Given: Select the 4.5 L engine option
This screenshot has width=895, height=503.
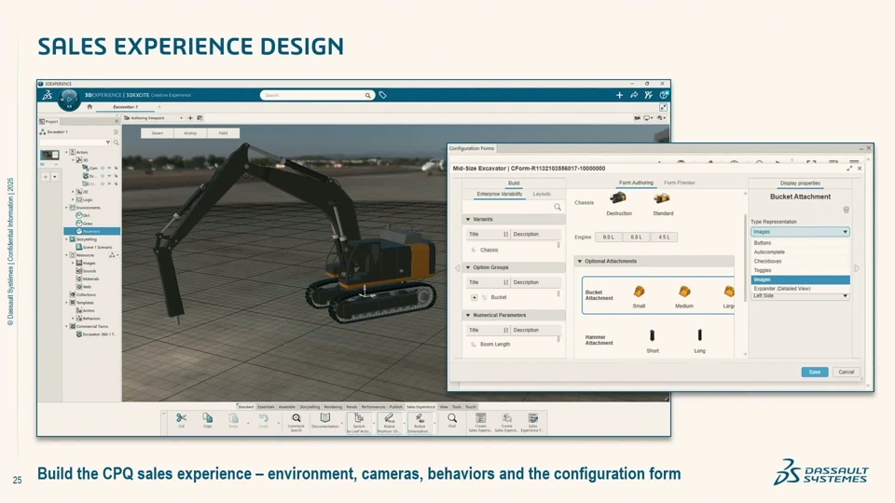Looking at the screenshot, I should pos(664,237).
